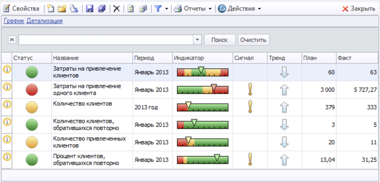Image resolution: width=380 pixels, height=182 pixels.
Task: Click the Закрыть close button
Action: click(359, 9)
